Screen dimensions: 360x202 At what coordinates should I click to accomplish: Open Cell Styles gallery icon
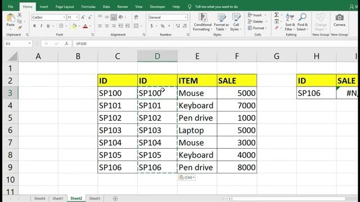(236, 17)
